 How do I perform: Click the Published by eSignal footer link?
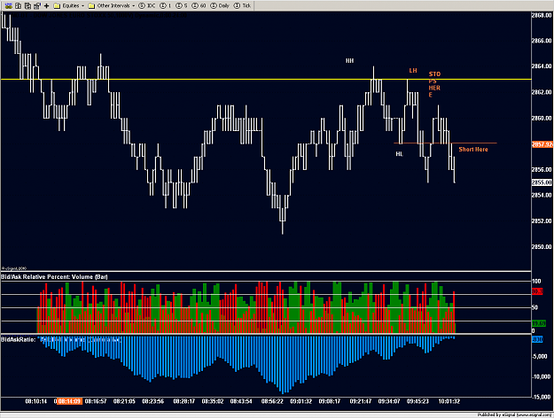coord(514,414)
